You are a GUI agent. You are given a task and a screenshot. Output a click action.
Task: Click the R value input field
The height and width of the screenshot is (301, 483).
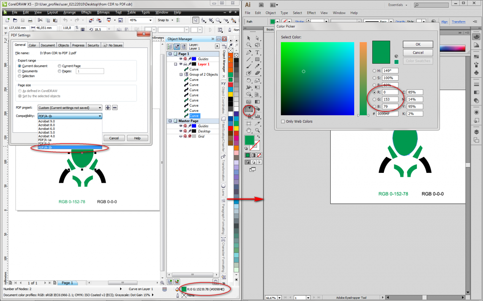[x=390, y=92]
